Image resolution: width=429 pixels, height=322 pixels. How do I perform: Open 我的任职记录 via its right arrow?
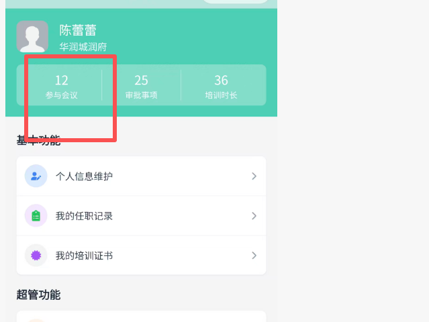pyautogui.click(x=254, y=215)
